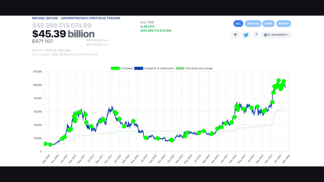Image resolution: width=324 pixels, height=182 pixels.
Task: Click the bright green Purchases color swatch
Action: click(x=115, y=68)
